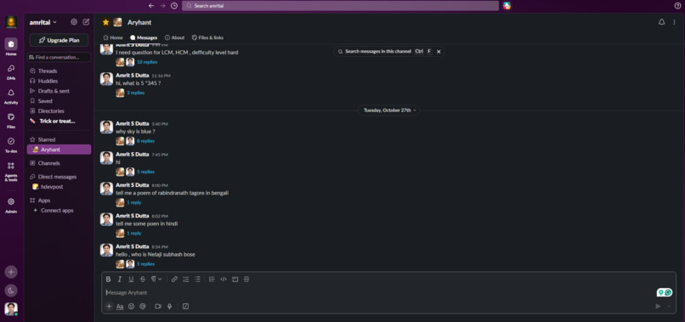The image size is (685, 322).
Task: Click Connect apps link
Action: [57, 211]
